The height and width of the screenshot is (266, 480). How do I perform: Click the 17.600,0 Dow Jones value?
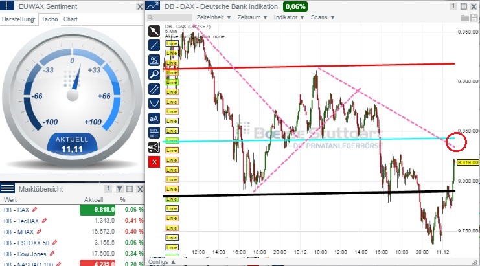pyautogui.click(x=103, y=254)
